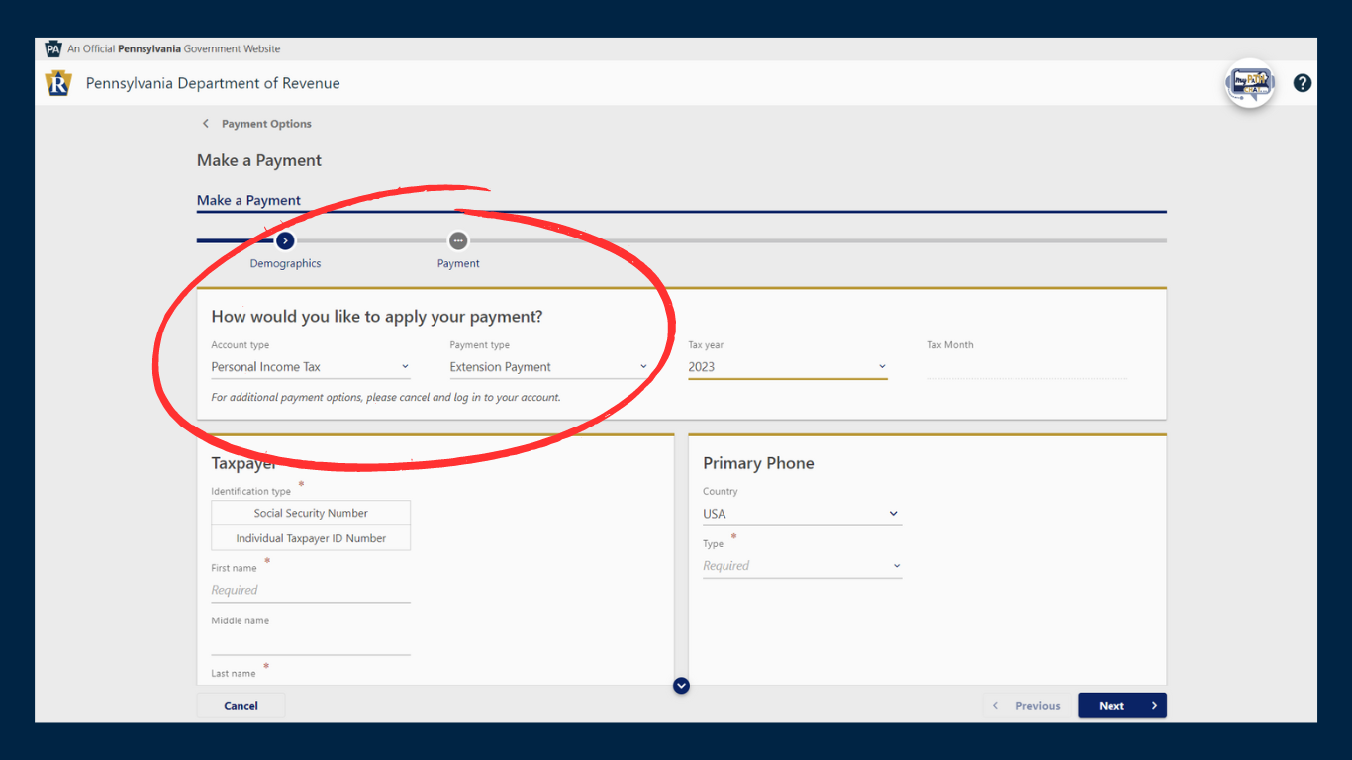1352x760 pixels.
Task: Open the Account type dropdown
Action: tap(310, 367)
